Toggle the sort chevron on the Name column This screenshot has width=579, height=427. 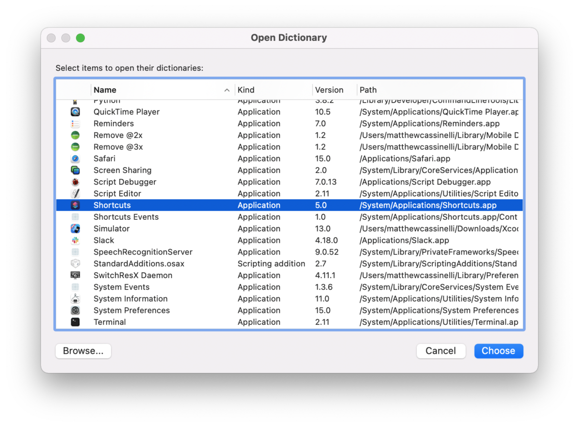[226, 90]
